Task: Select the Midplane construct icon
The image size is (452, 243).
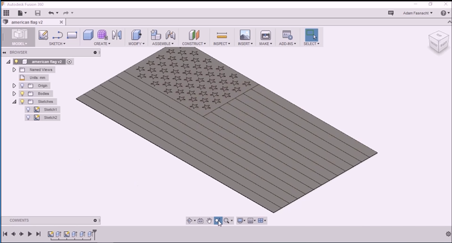Action: [194, 35]
